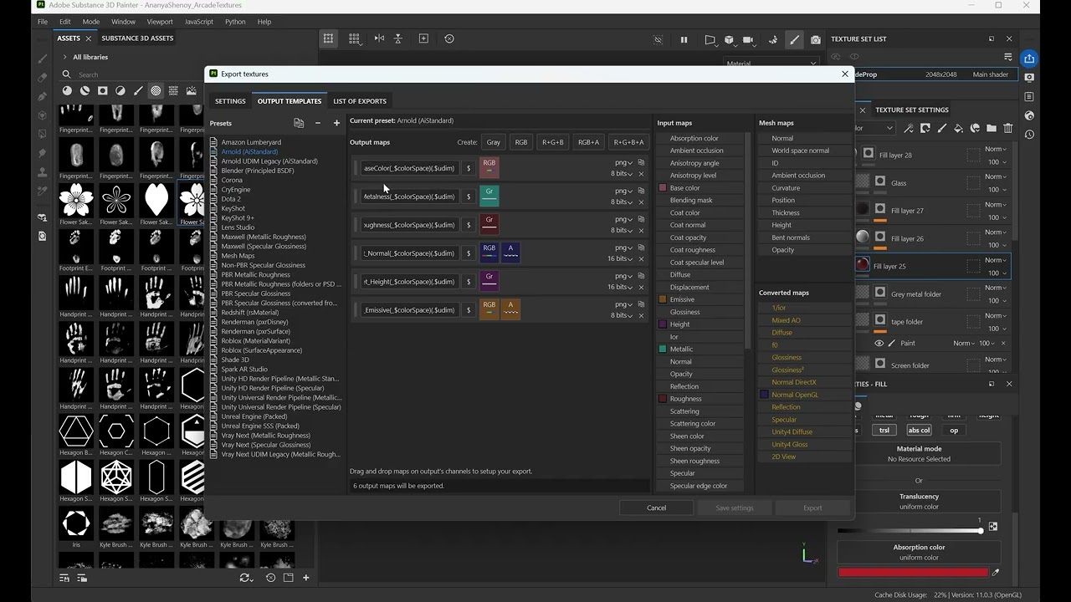1071x602 pixels.
Task: Toggle the trsl channel button in Properties
Action: pos(884,430)
